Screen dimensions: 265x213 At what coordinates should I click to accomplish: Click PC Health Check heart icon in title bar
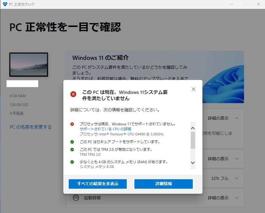click(x=5, y=4)
